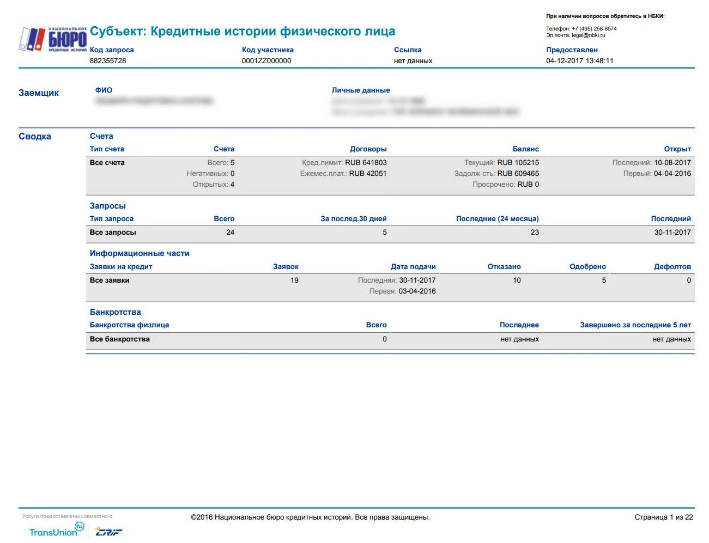Screen dimensions: 709x543
Task: Select first opened date 04-04-2016
Action: pyautogui.click(x=672, y=173)
